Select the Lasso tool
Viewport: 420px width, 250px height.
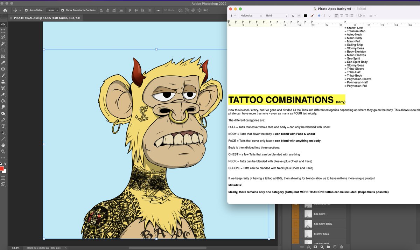3,37
